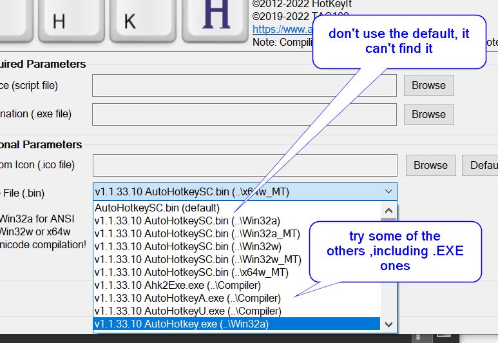Click the K keyboard key icon
The height and width of the screenshot is (343, 498).
pyautogui.click(x=129, y=21)
